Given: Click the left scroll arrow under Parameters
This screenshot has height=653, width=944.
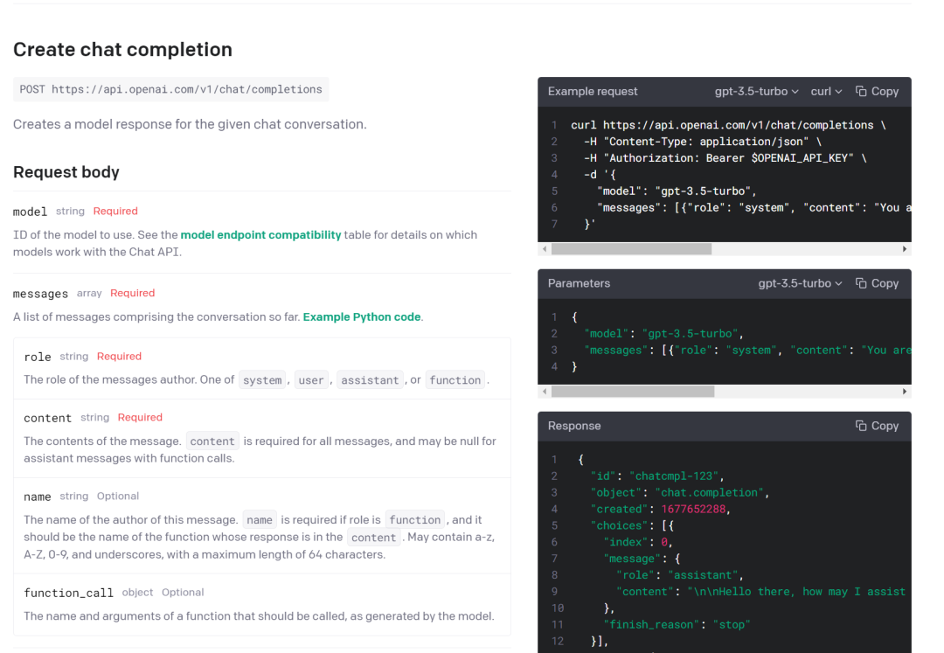Looking at the screenshot, I should click(545, 392).
